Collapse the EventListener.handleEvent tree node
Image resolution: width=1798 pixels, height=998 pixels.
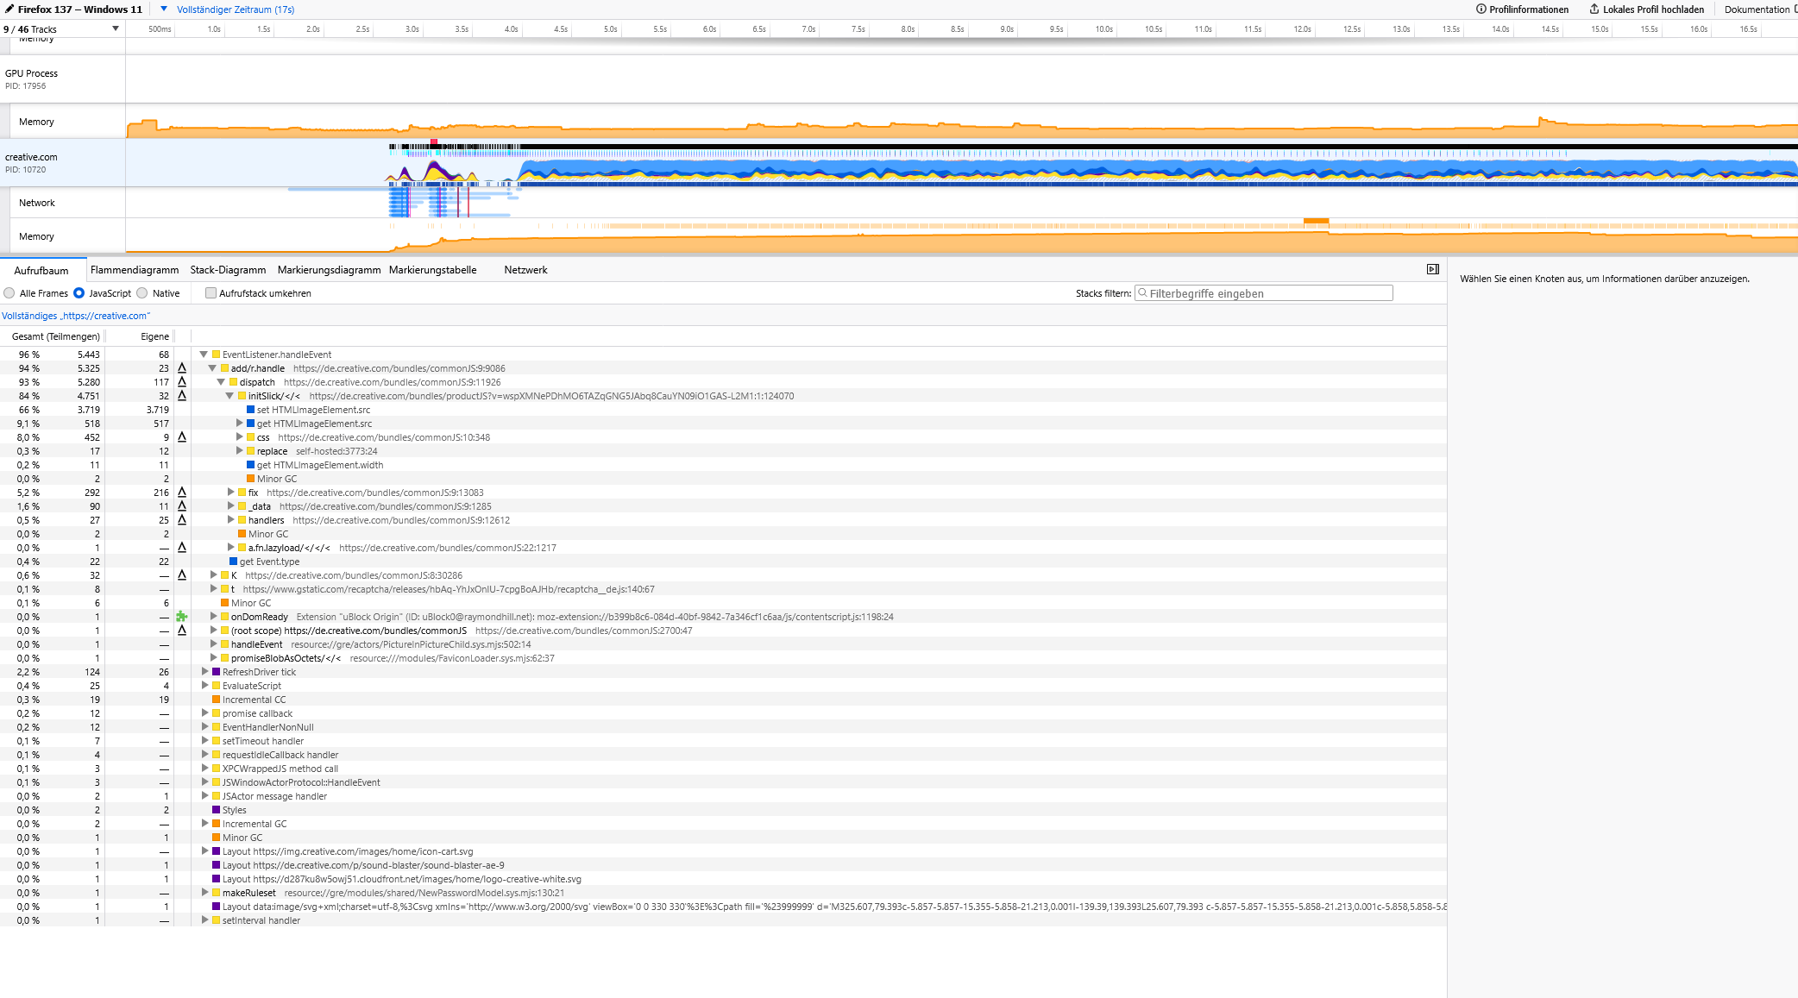(x=204, y=355)
